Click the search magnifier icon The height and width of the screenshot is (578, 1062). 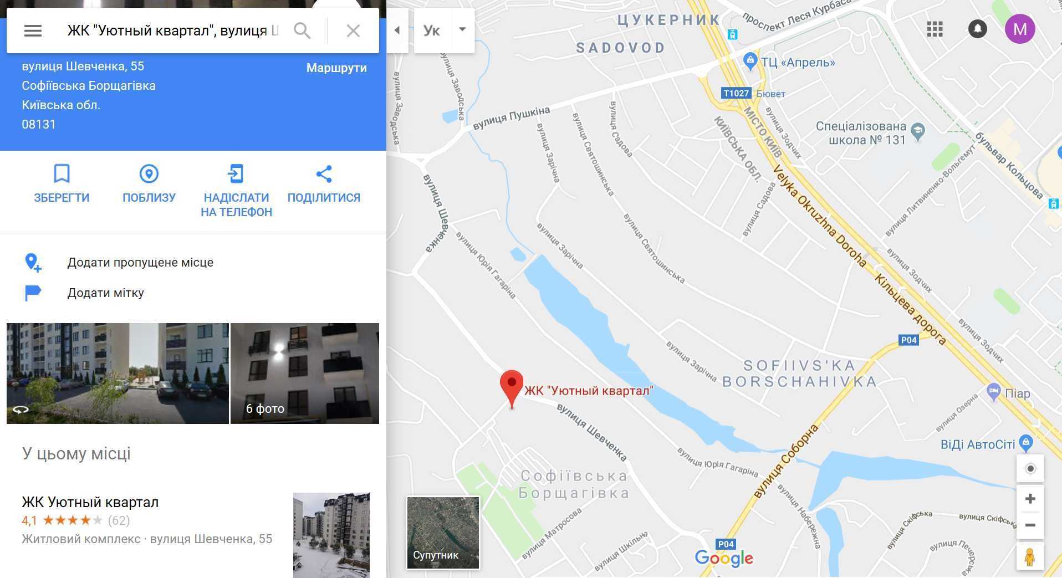302,30
